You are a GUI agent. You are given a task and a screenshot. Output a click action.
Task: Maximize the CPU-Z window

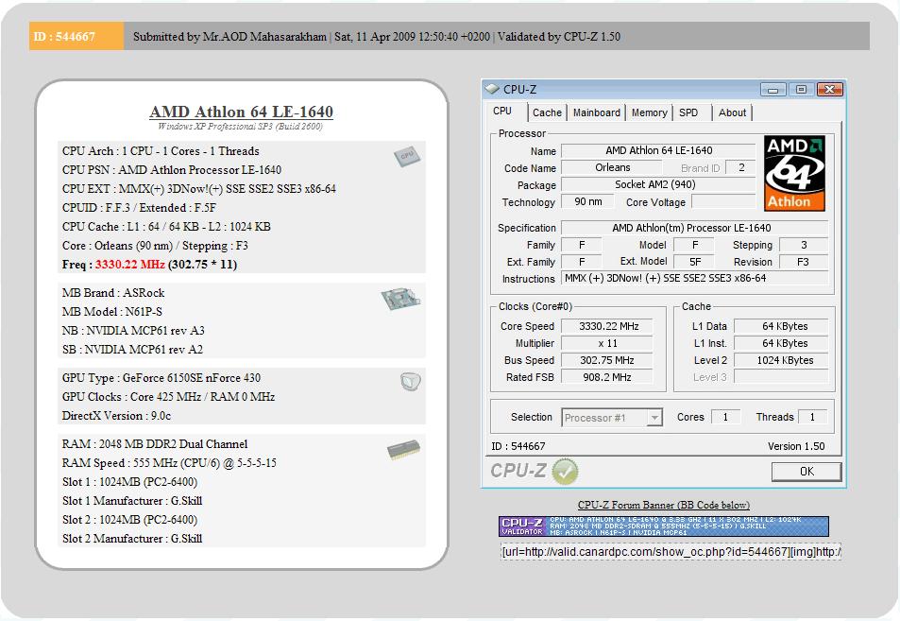[801, 90]
